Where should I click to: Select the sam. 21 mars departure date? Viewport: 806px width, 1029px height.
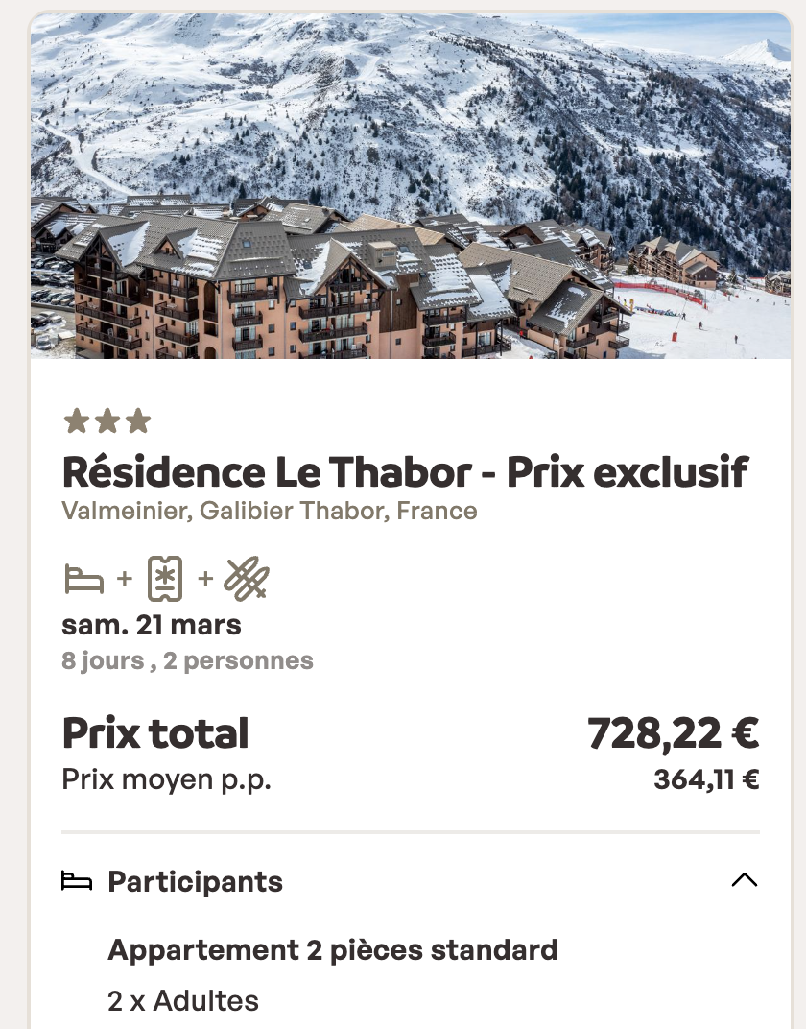[152, 625]
